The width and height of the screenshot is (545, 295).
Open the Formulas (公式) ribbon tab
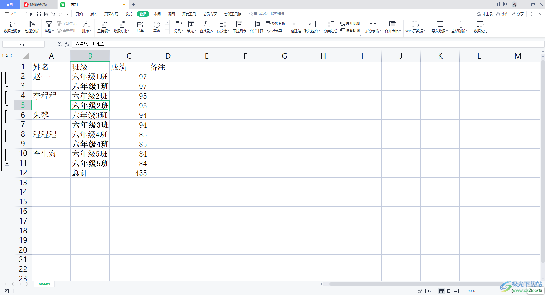(129, 14)
